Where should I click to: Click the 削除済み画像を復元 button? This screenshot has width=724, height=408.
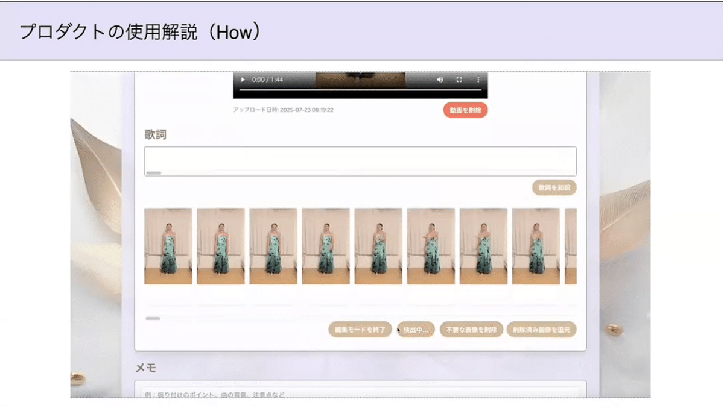(x=542, y=330)
